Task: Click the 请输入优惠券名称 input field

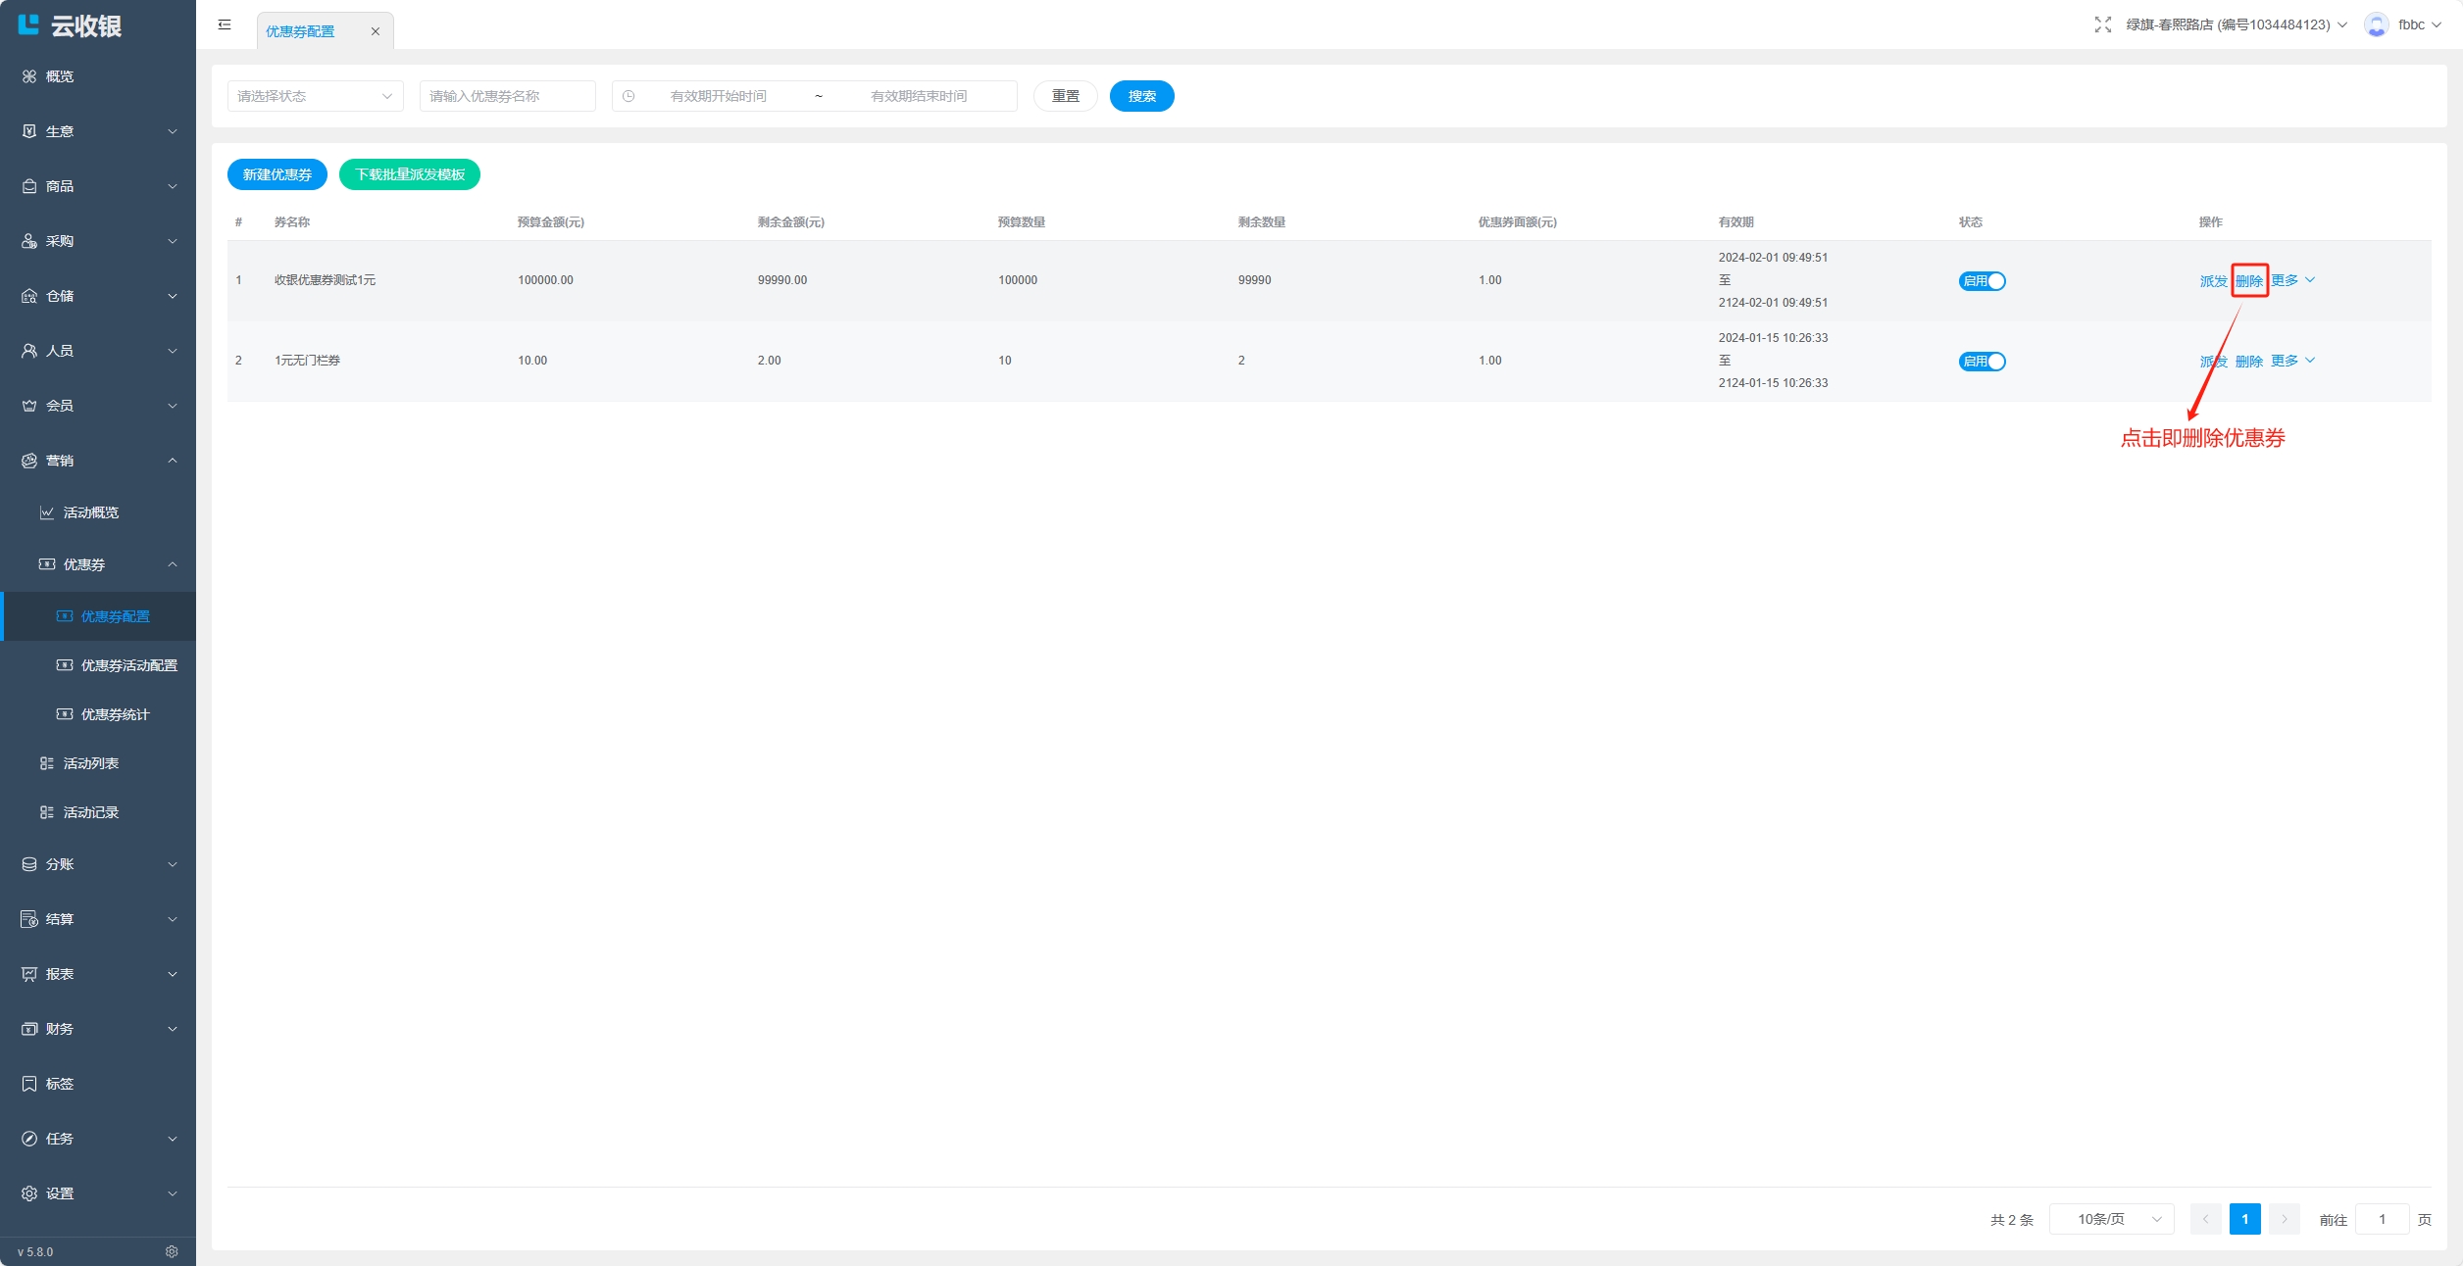Action: point(507,96)
